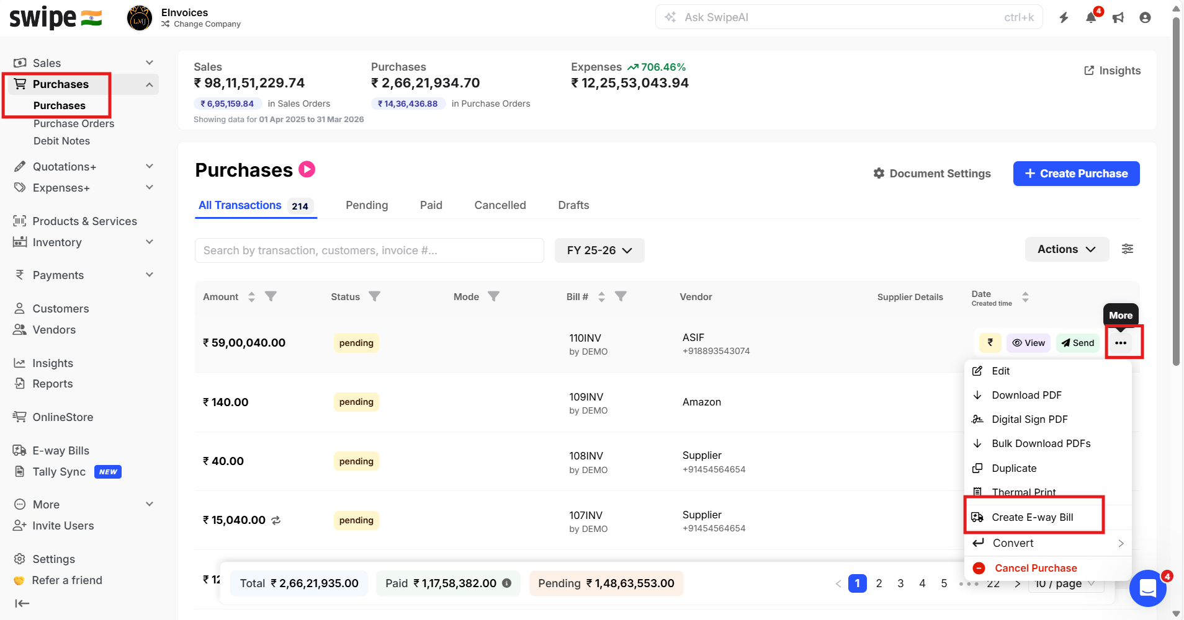Open the megaphone announcements icon
1184x620 pixels.
[x=1118, y=17]
